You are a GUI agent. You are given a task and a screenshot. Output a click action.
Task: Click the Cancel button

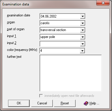42,103
